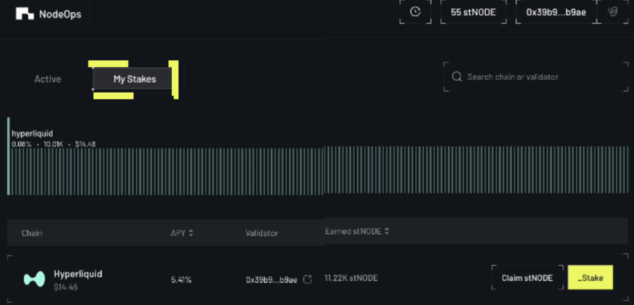Click the yellow Stake button
634x305 pixels.
590,278
